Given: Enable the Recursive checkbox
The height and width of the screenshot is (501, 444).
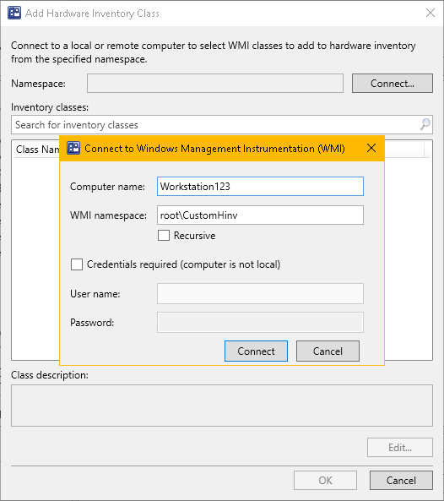Looking at the screenshot, I should pyautogui.click(x=164, y=236).
